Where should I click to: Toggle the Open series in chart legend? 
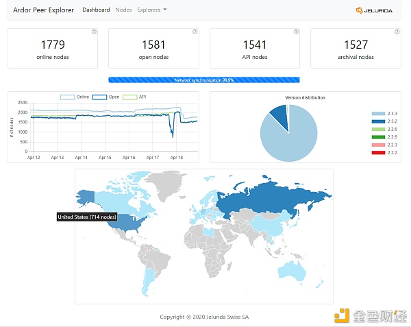point(106,97)
